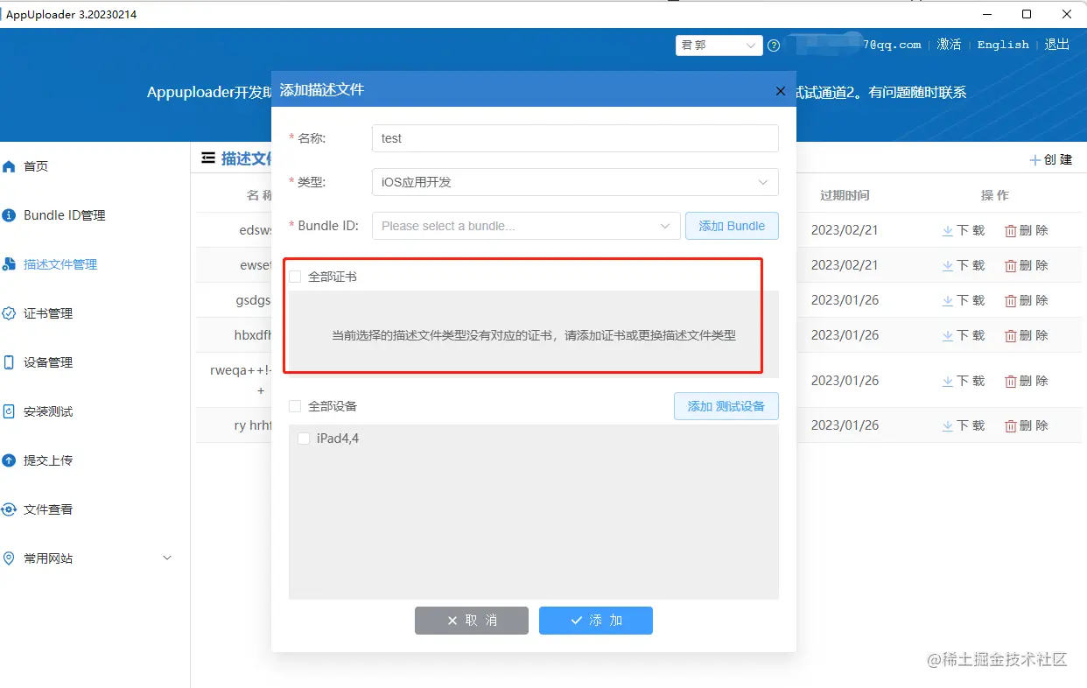
Task: Open the 类型 iOS应用开发 dropdown
Action: pos(575,182)
